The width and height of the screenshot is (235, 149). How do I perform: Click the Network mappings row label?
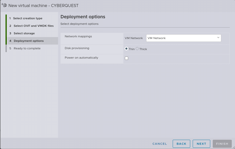[78, 36]
